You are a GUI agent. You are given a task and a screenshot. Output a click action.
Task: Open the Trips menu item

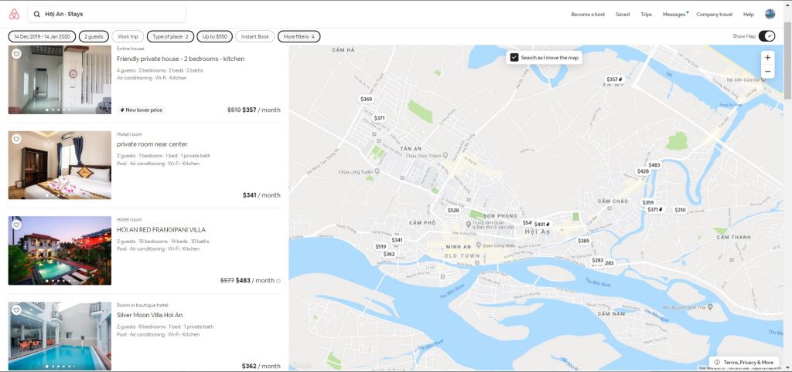[x=646, y=14]
